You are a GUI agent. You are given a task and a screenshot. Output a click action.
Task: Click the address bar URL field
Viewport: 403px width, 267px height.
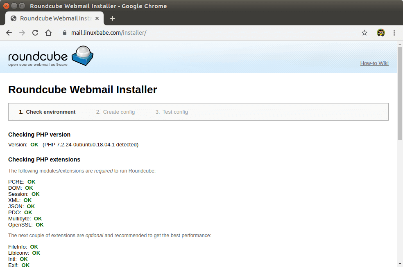click(x=205, y=33)
